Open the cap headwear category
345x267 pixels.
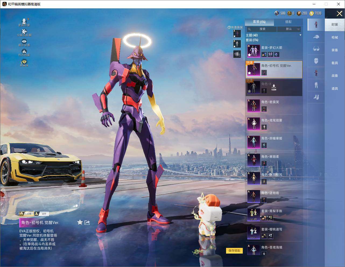tap(316, 37)
